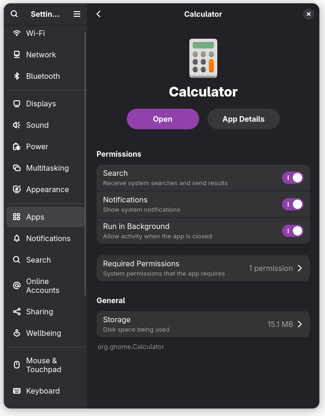This screenshot has height=416, width=325.
Task: Click the App Details button
Action: pos(243,119)
